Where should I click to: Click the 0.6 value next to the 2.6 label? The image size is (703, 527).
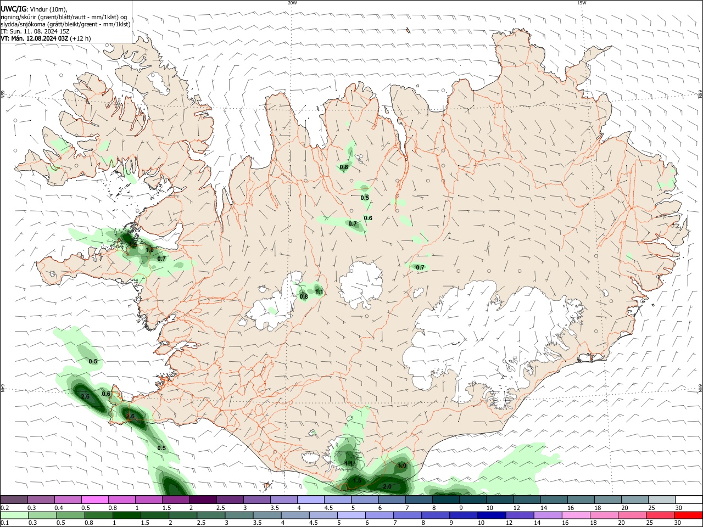pos(106,394)
